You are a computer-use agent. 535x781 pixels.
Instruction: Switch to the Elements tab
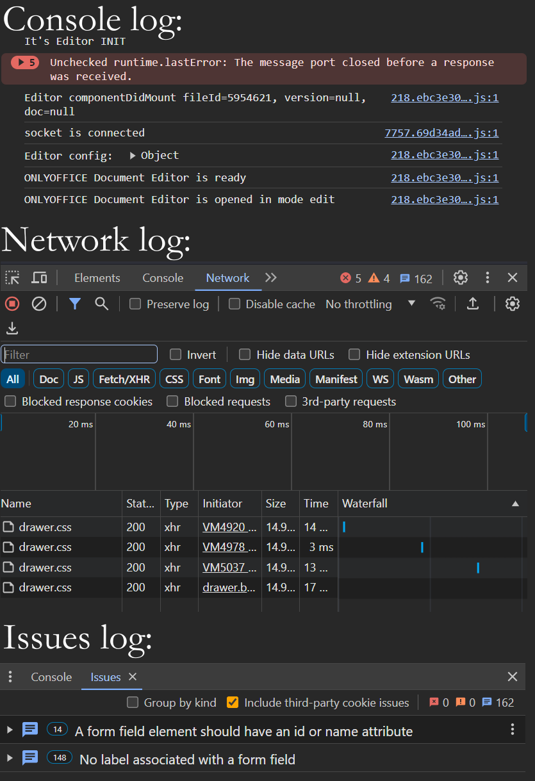click(x=97, y=278)
